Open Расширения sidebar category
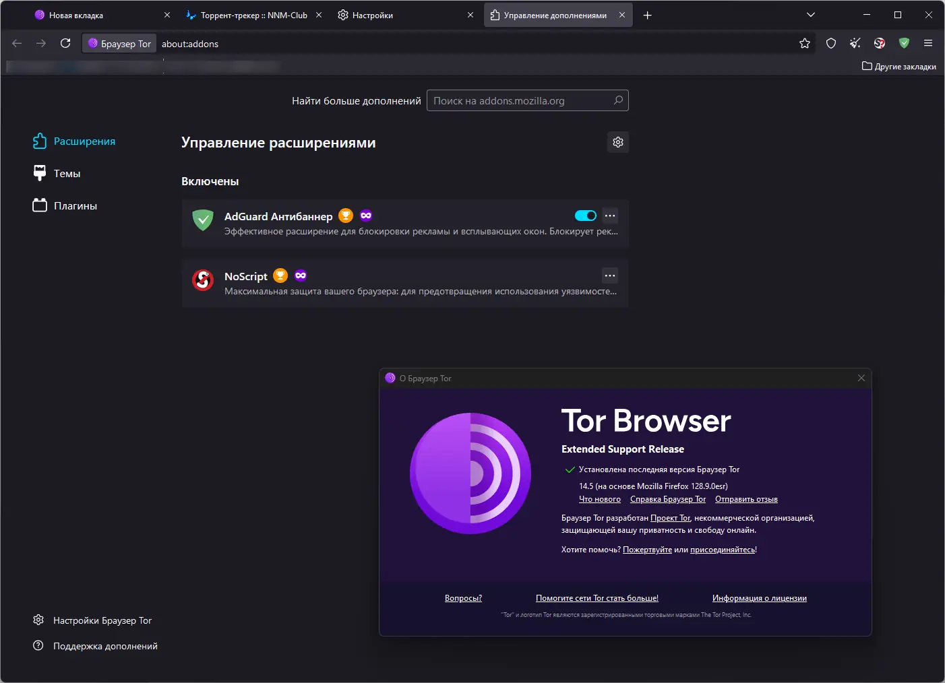Viewport: 945px width, 683px height. [x=74, y=141]
